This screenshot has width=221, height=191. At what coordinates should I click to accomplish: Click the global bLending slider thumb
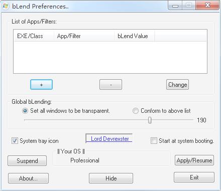(x=150, y=120)
